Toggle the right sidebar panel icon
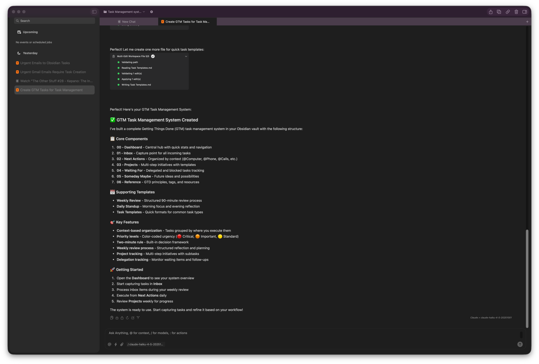Viewport: 539px width, 364px height. point(524,12)
